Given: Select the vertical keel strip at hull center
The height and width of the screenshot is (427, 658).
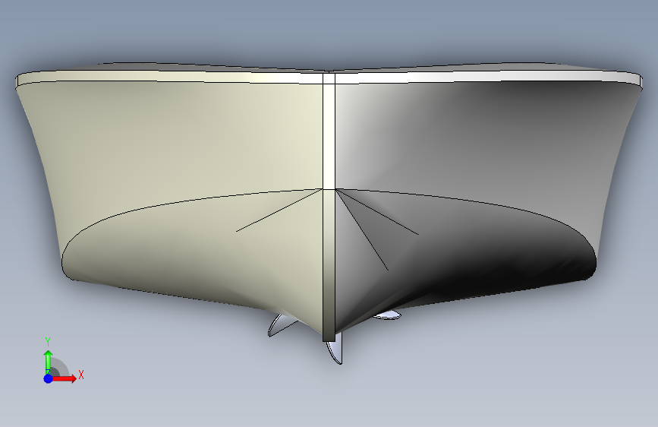Looking at the screenshot, I should [329, 207].
